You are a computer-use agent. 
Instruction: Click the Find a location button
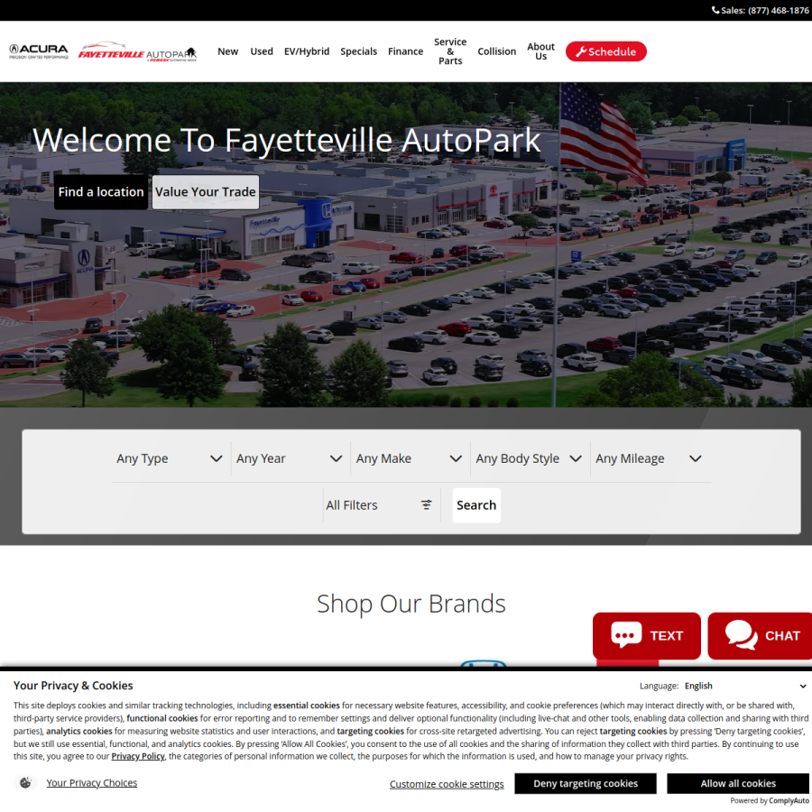pyautogui.click(x=101, y=192)
